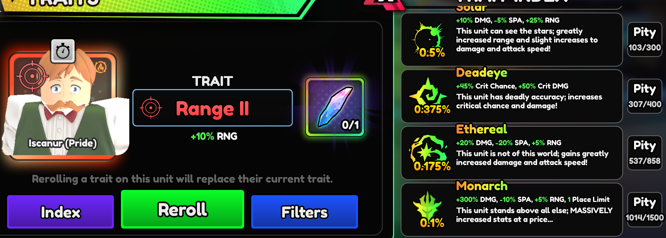Click the red crosshair icon on unit card
This screenshot has width=666, height=238.
point(32,76)
